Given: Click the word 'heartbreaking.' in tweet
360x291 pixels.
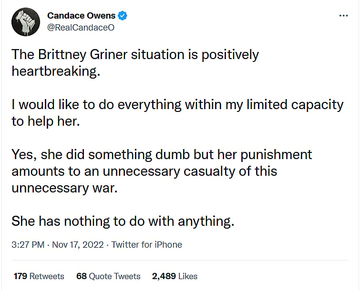Looking at the screenshot, I should coord(56,71).
